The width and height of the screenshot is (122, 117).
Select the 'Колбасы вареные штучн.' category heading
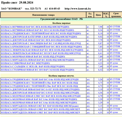[61, 76]
